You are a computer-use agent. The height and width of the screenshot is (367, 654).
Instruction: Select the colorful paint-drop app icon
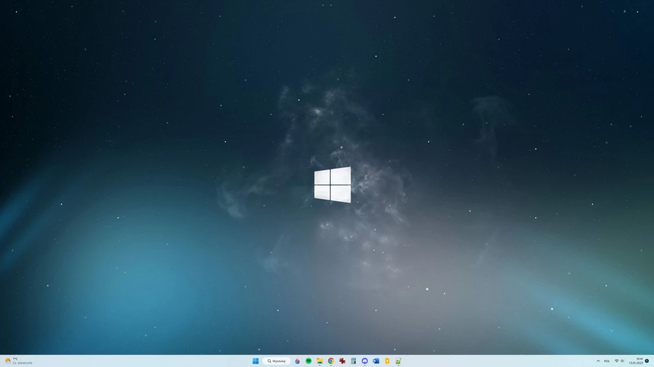(x=297, y=360)
